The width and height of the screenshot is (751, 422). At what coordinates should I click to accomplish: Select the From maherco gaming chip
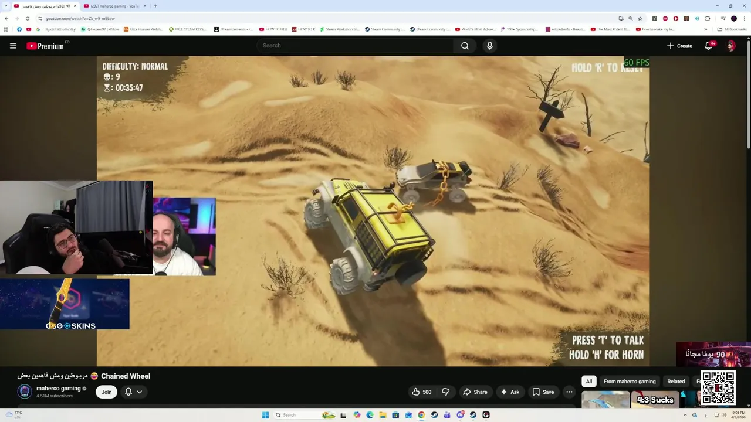[x=630, y=381]
